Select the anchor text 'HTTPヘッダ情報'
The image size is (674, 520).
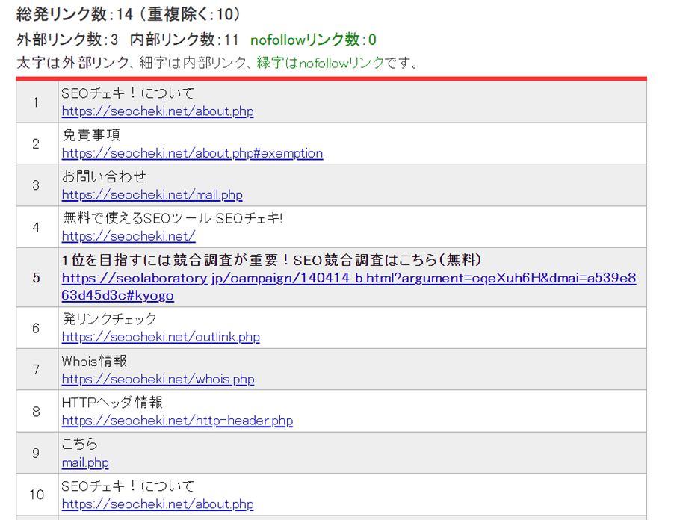(112, 403)
